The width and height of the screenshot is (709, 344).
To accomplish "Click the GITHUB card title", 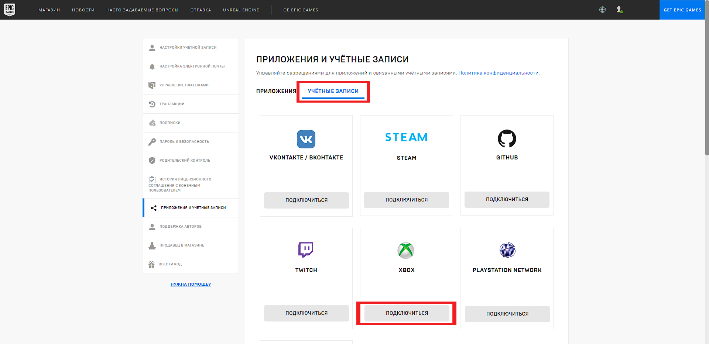I will (x=507, y=158).
